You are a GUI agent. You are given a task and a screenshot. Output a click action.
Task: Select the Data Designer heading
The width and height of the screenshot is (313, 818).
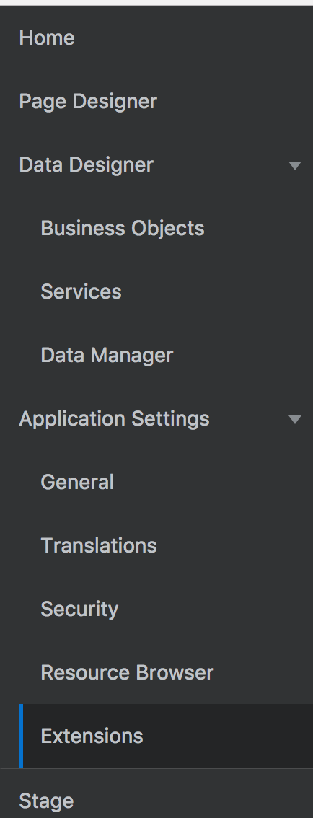point(87,165)
